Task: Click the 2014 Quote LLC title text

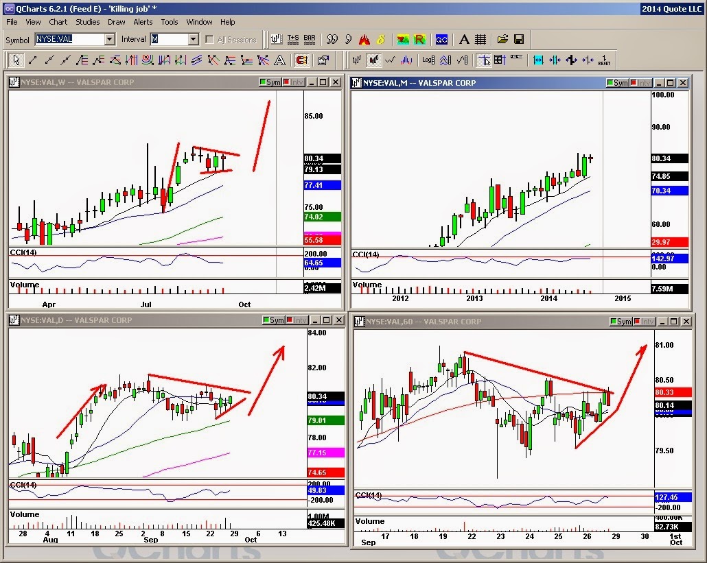Action: 672,8
